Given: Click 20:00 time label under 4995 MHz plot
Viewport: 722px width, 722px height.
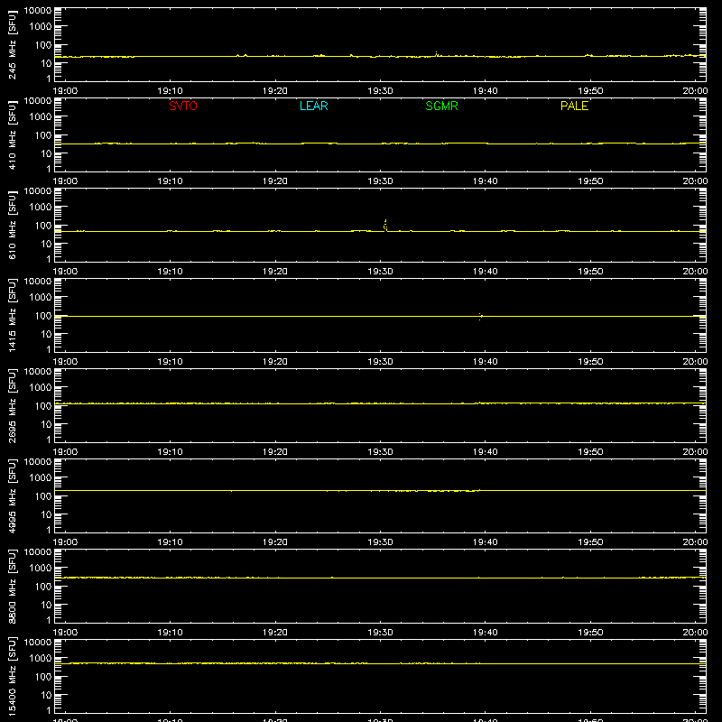Looking at the screenshot, I should coord(695,542).
